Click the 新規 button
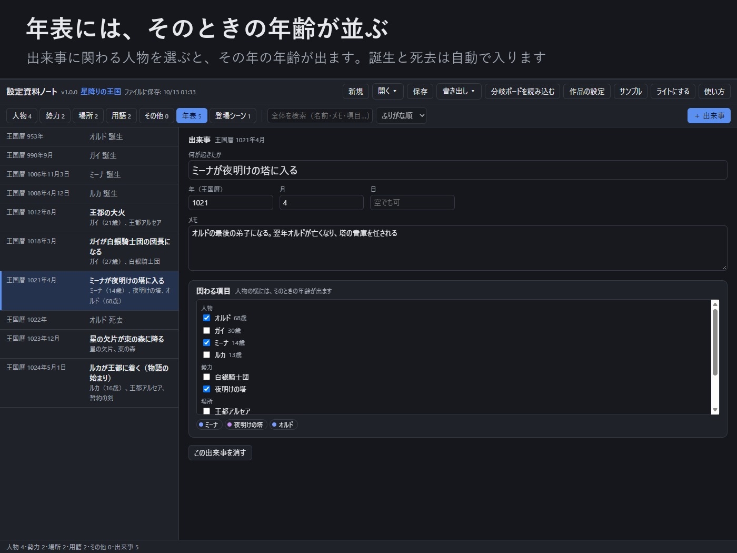This screenshot has height=553, width=737. [x=356, y=91]
